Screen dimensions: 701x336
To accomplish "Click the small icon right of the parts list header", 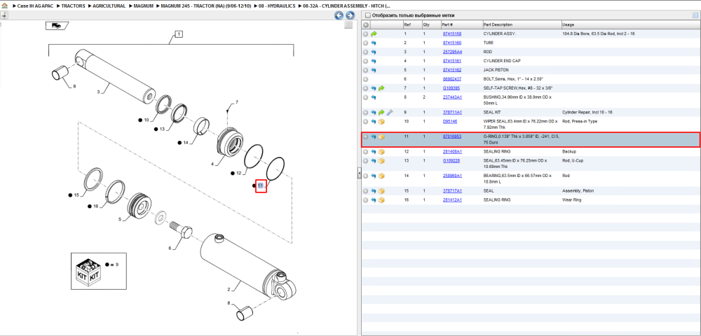I will point(695,15).
